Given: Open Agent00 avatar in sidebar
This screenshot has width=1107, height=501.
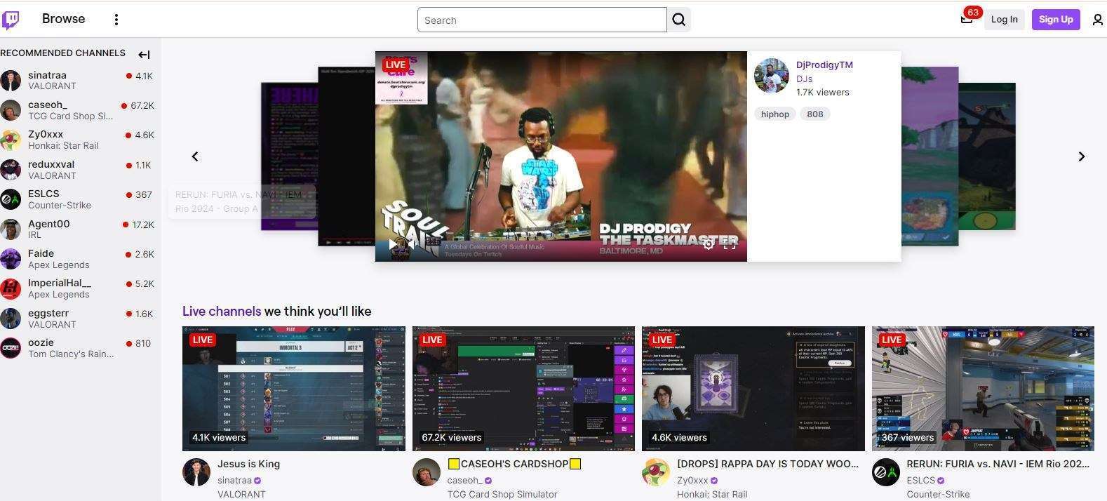Looking at the screenshot, I should (x=11, y=229).
